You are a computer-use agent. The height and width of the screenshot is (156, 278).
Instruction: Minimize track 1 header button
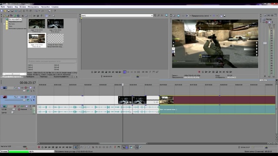(x=2, y=88)
